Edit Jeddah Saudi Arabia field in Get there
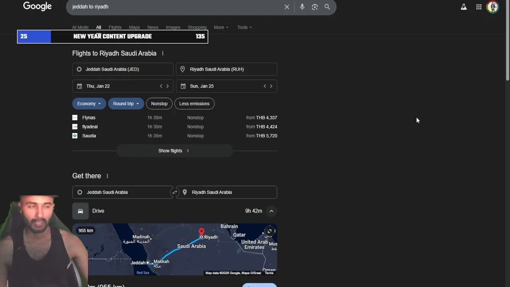The width and height of the screenshot is (510, 287). (123, 192)
